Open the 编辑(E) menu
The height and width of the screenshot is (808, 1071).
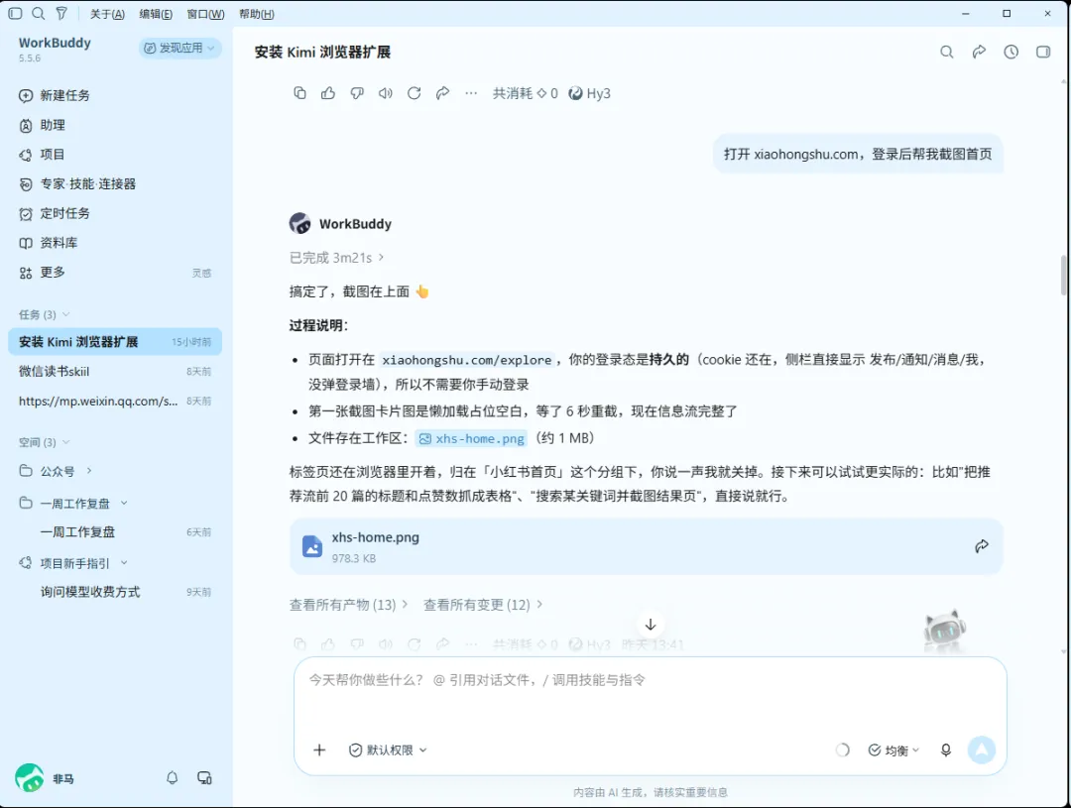156,14
